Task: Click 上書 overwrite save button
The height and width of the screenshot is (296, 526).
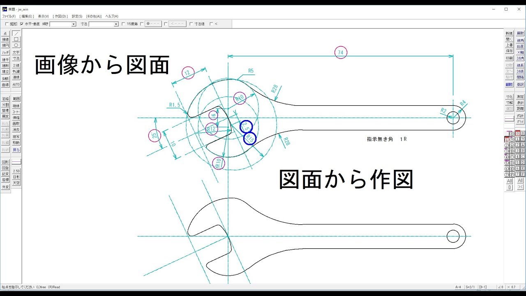Action: pos(509,45)
